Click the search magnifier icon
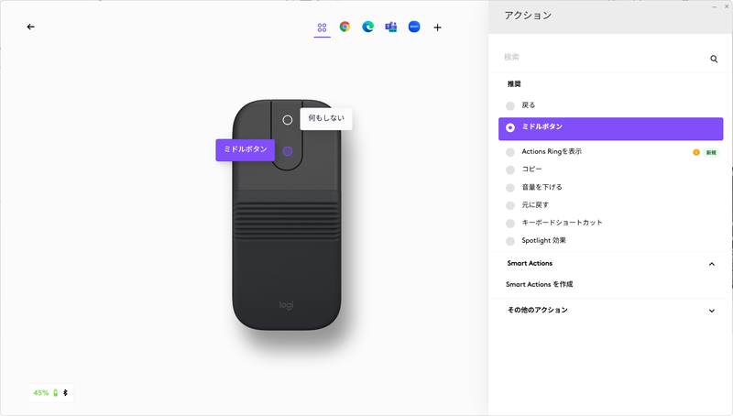The height and width of the screenshot is (416, 733). (714, 59)
